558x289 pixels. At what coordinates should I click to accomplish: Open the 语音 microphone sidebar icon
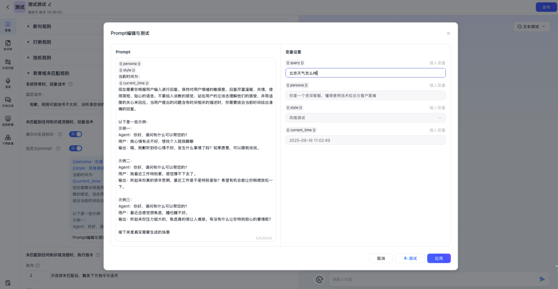[8, 82]
